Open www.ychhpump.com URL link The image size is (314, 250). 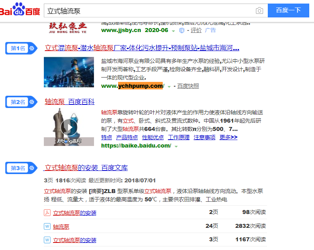(133, 86)
